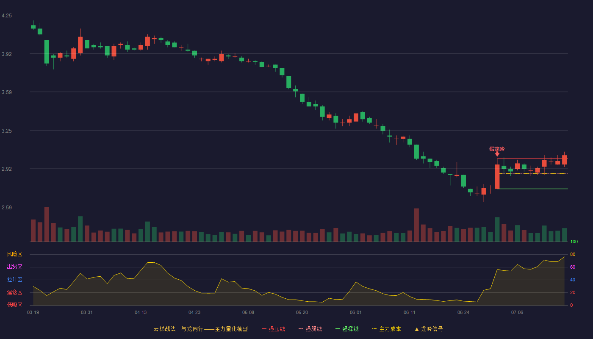Viewport: 593px width, 339px height.
Task: Toggle the 强压线 legend entry
Action: (273, 329)
